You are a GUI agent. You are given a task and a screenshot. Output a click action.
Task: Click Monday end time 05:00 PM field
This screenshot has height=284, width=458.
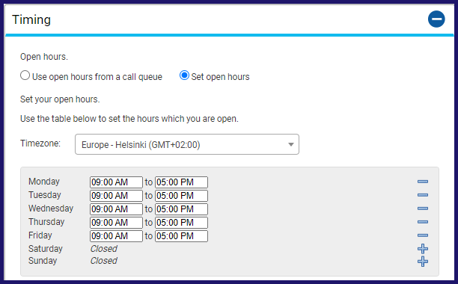181,182
